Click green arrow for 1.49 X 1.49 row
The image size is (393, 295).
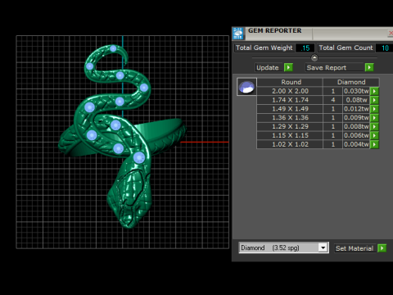374,109
